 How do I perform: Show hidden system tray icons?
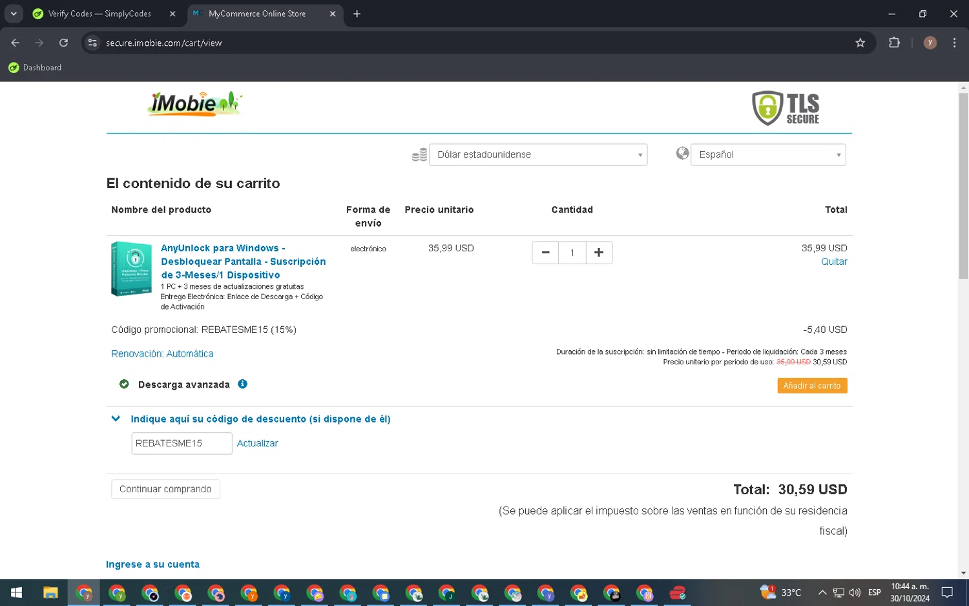click(x=822, y=592)
